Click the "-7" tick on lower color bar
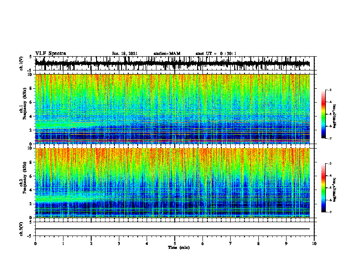This screenshot has height=273, width=354. [x=329, y=212]
